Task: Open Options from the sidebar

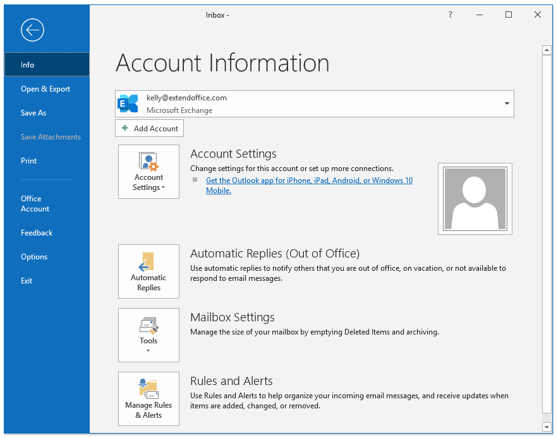Action: pos(34,257)
